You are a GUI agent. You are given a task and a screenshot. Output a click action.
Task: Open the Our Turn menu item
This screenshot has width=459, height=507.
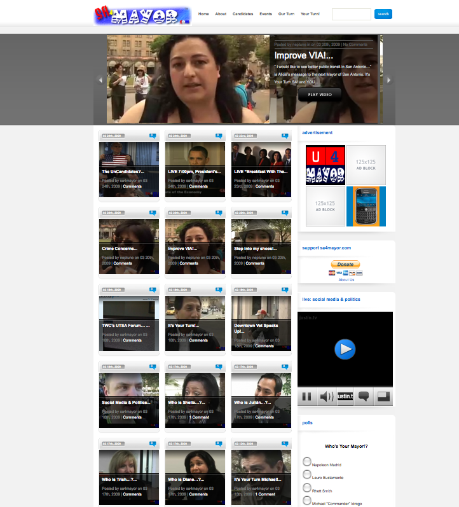(286, 14)
